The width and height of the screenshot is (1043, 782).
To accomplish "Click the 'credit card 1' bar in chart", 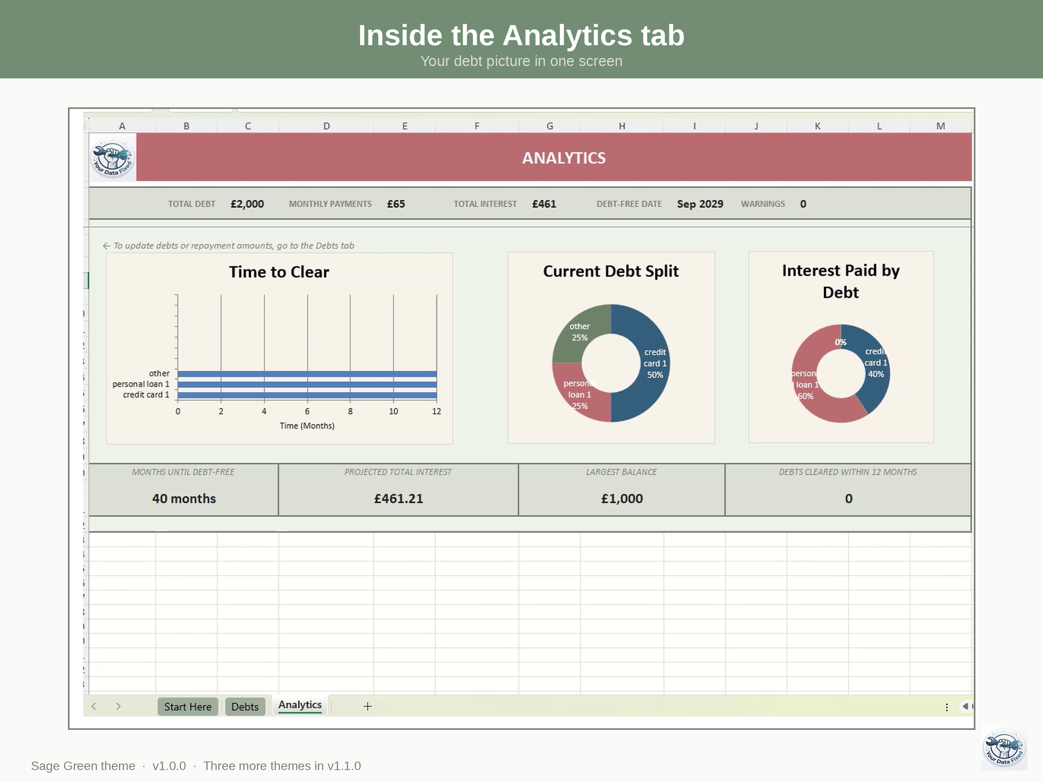I will click(307, 395).
